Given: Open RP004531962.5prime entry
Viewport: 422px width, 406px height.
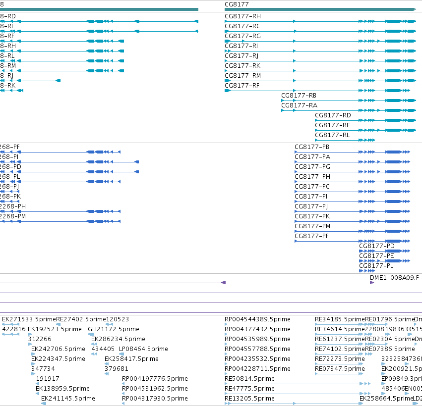Looking at the screenshot, I should tap(155, 389).
